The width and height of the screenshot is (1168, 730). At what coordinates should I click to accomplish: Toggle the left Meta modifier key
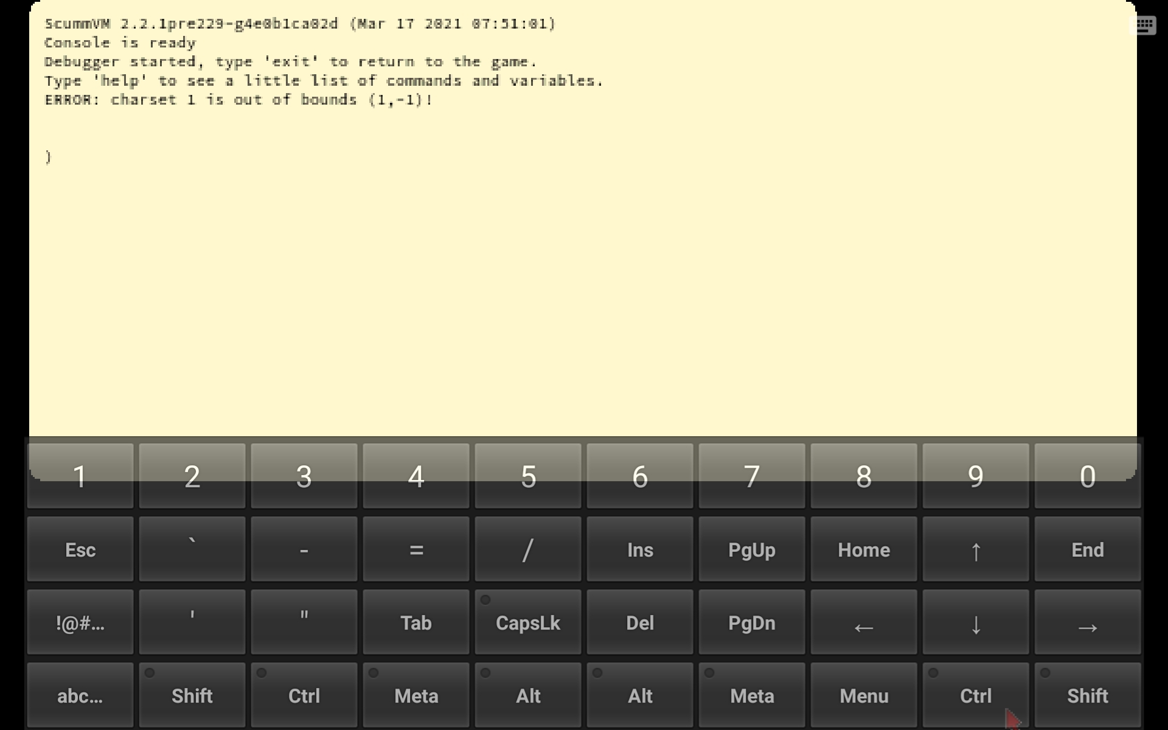tap(416, 695)
